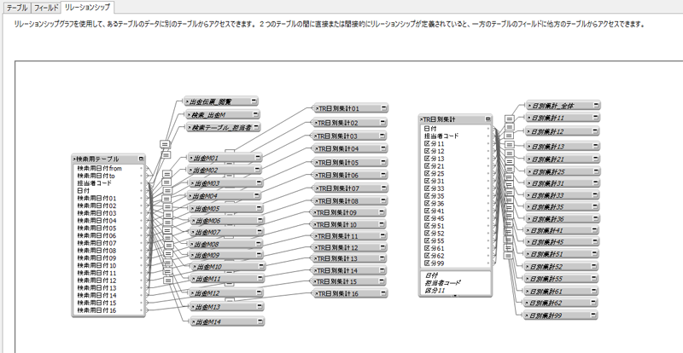Click the arrow icon beside TR日別集計12
This screenshot has width=683, height=353.
point(316,247)
